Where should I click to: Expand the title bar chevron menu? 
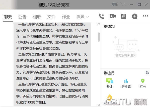(x=123, y=4)
